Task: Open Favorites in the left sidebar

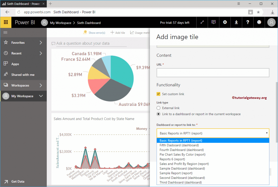Action: coord(18,42)
